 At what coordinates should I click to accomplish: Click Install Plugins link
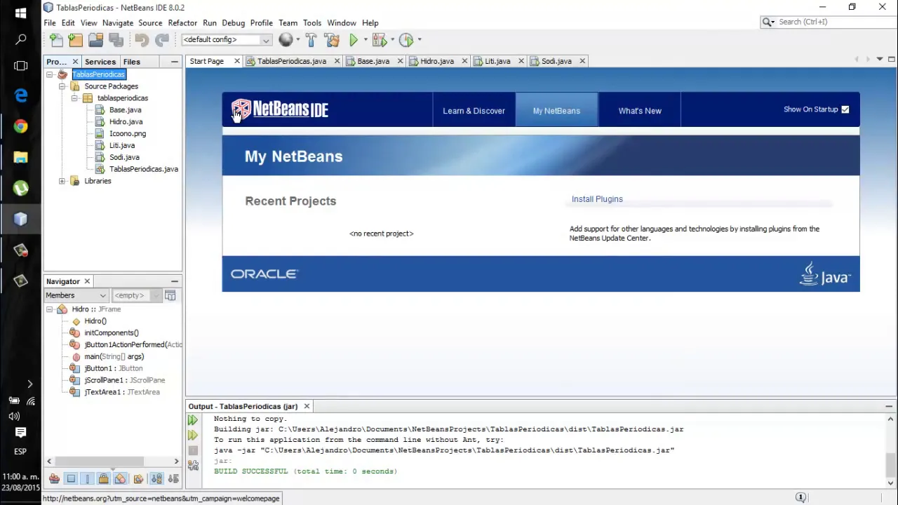(x=597, y=199)
